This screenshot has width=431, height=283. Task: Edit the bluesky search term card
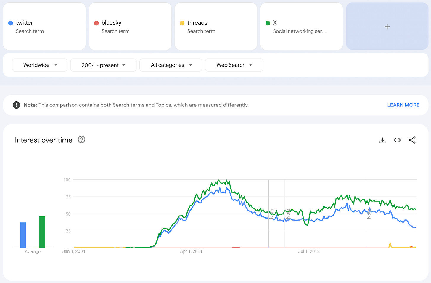[x=130, y=27]
